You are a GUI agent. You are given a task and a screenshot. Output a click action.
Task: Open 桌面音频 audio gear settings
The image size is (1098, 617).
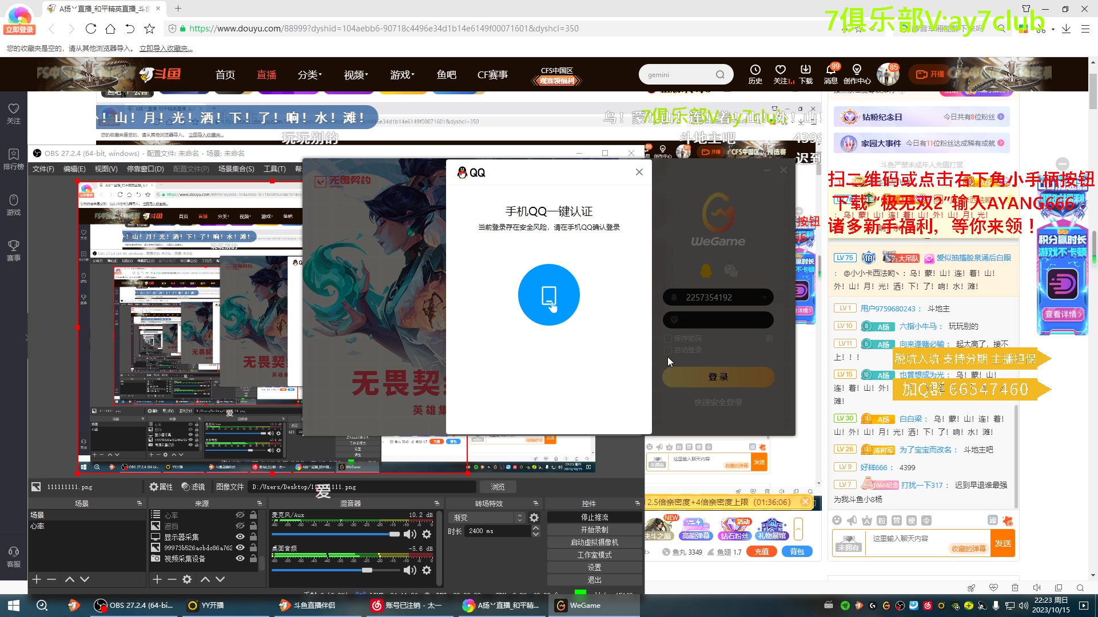click(x=427, y=570)
